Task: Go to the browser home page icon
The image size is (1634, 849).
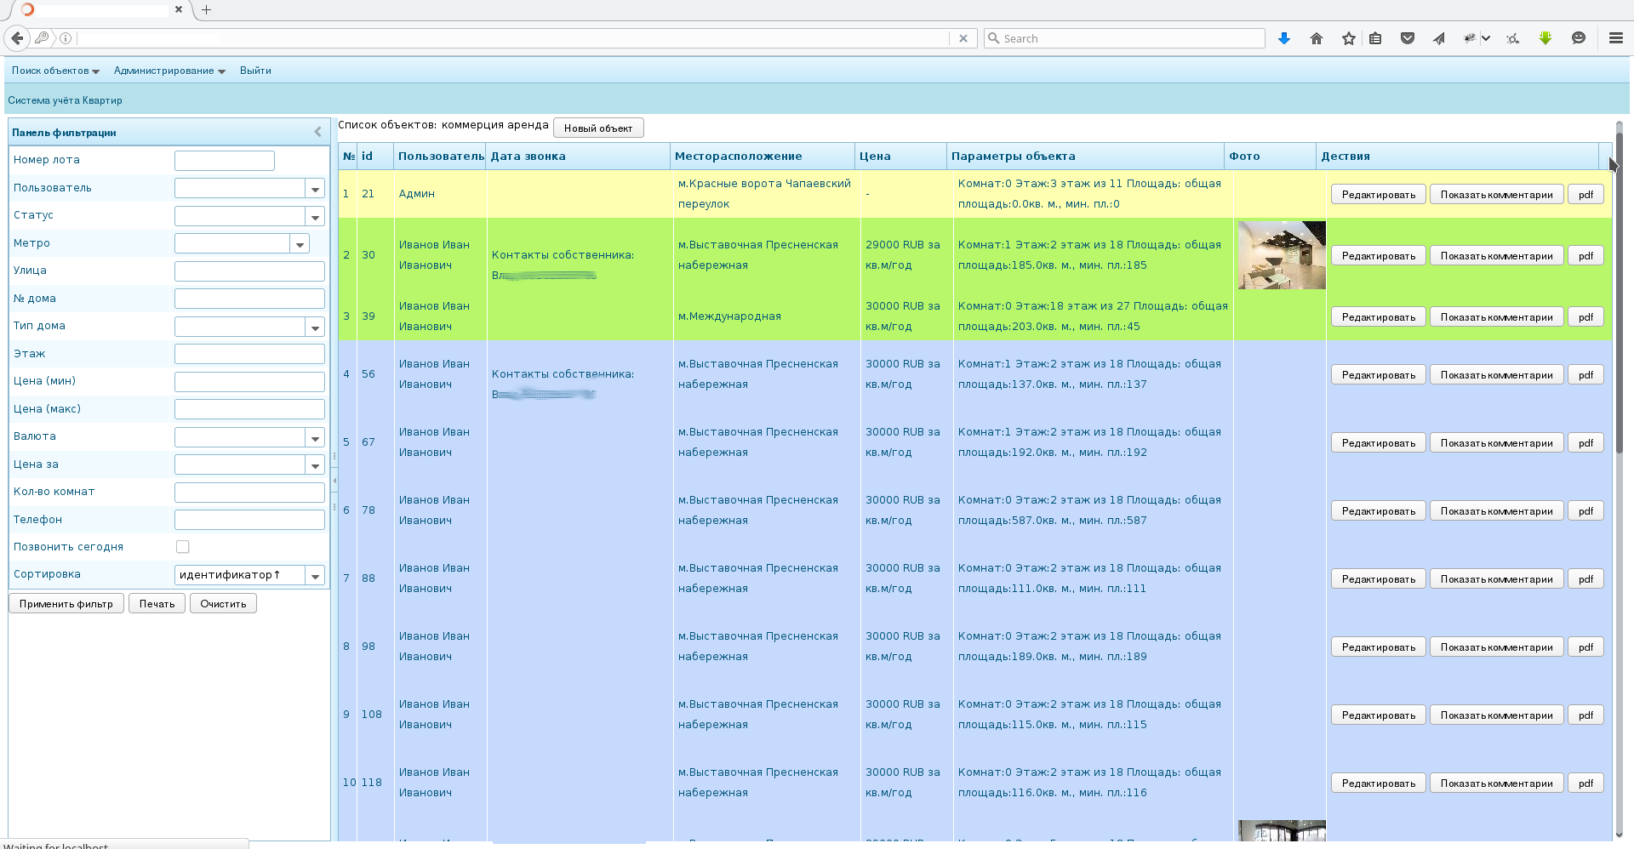Action: point(1317,38)
